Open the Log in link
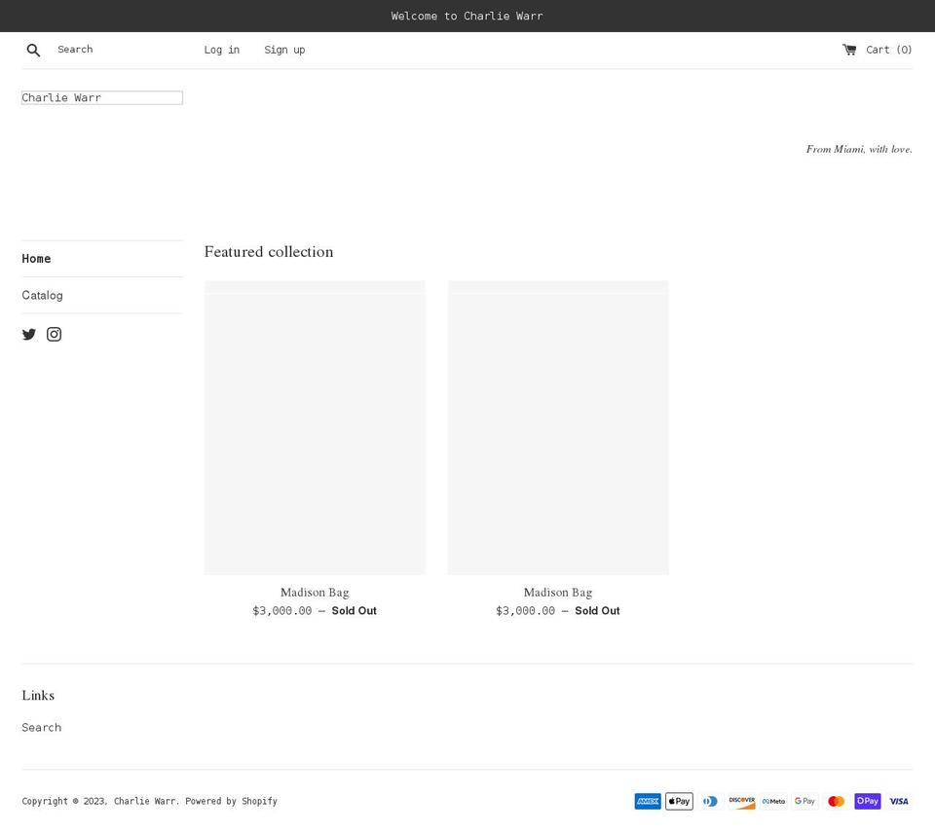Image resolution: width=935 pixels, height=832 pixels. [x=222, y=50]
